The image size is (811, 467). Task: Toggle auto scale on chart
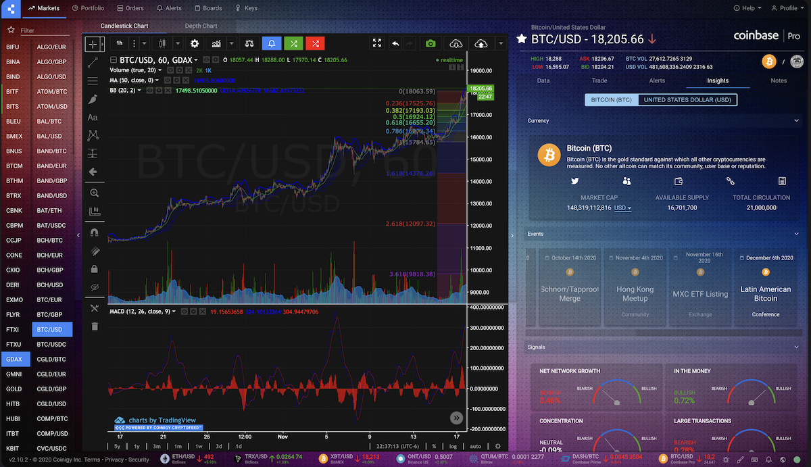click(x=475, y=446)
